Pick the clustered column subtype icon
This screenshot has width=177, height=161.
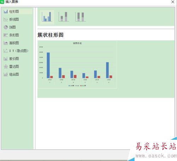(x=47, y=17)
